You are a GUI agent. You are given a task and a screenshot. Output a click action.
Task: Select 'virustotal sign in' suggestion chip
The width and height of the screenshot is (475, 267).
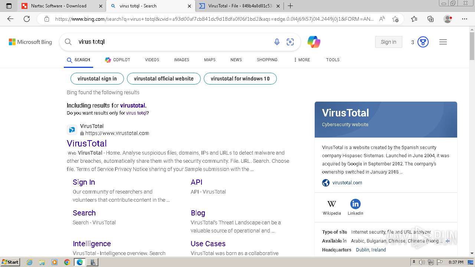click(x=97, y=79)
